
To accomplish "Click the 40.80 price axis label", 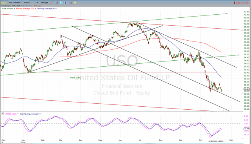I will click(x=246, y=12).
